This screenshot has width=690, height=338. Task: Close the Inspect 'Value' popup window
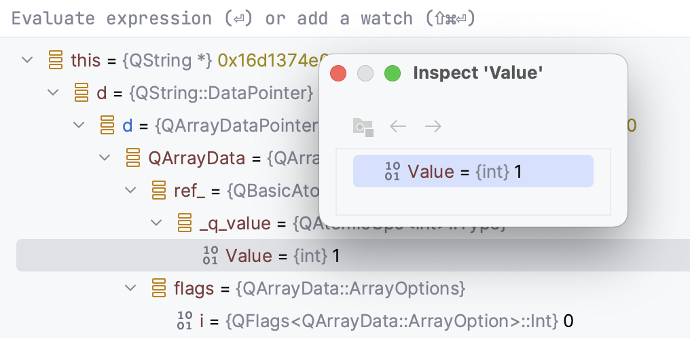tap(338, 73)
